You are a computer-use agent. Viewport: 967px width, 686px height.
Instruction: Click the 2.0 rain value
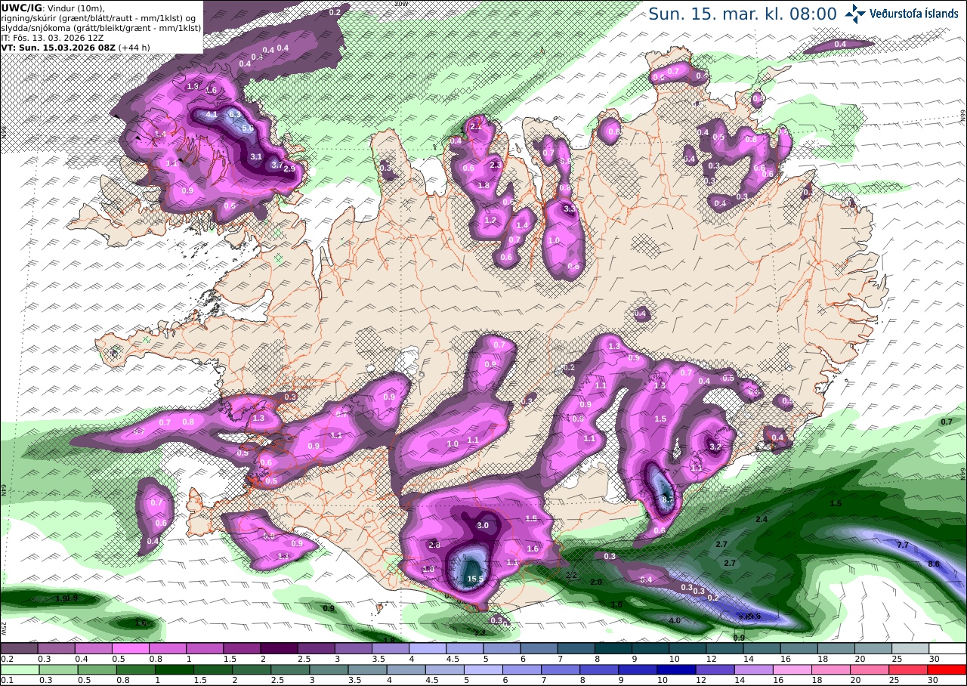click(596, 582)
